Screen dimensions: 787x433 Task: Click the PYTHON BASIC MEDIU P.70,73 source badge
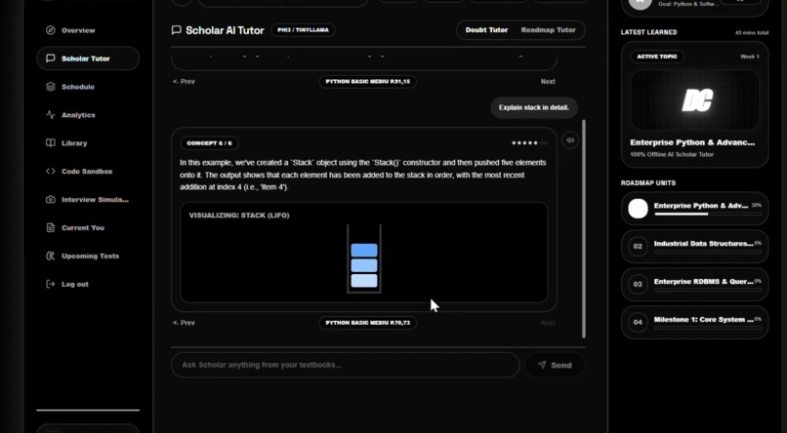[368, 323]
